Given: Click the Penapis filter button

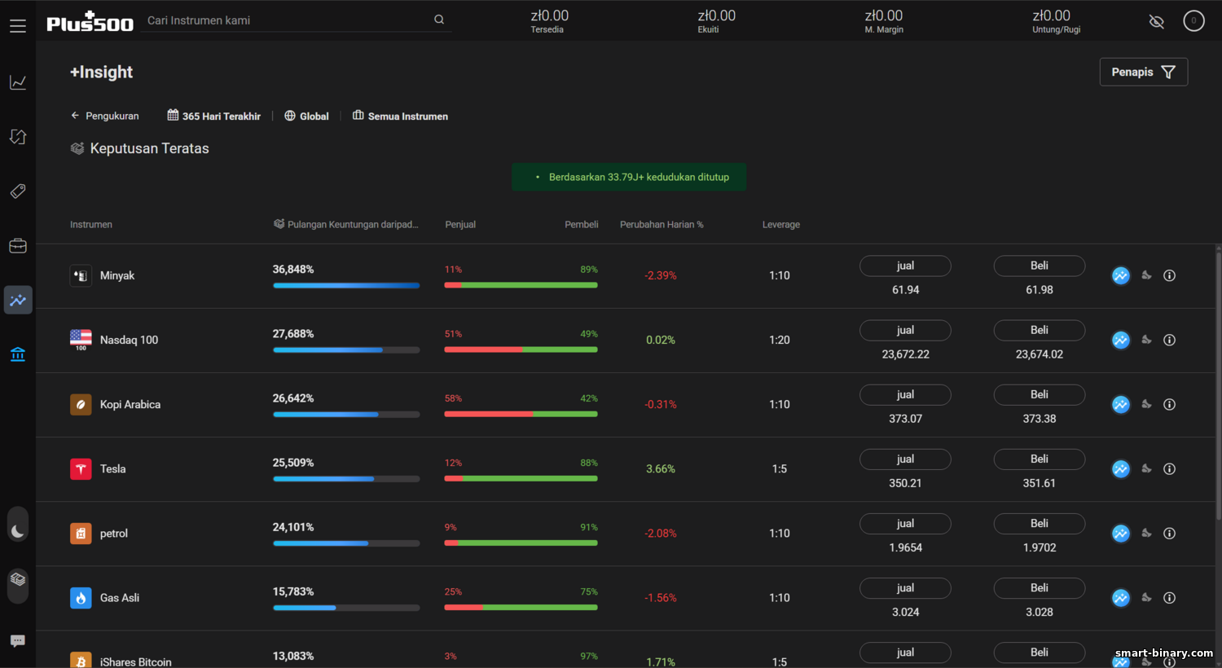Looking at the screenshot, I should click(1143, 72).
